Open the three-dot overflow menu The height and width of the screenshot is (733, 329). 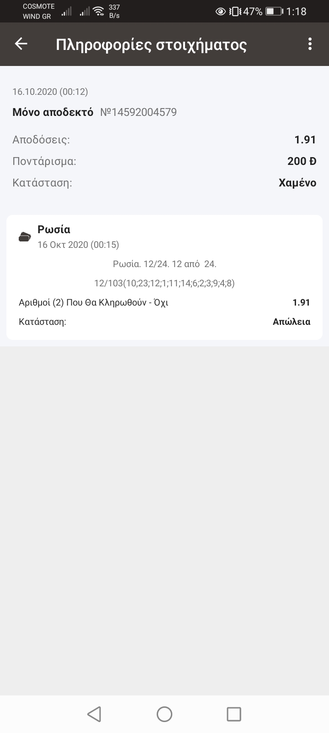[310, 44]
